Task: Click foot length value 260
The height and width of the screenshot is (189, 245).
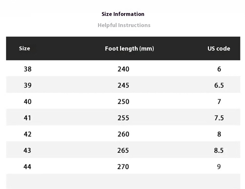Action: click(x=123, y=134)
